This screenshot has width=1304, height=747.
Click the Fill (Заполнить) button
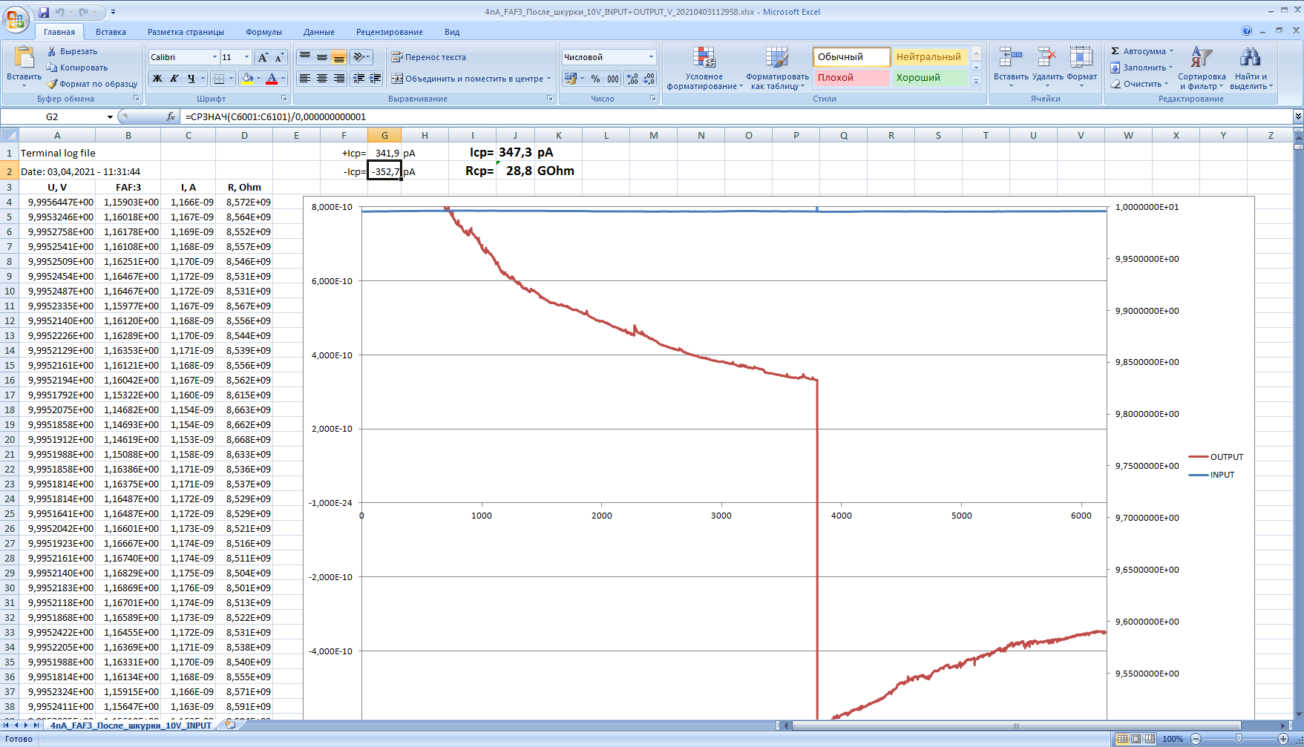tap(1141, 68)
